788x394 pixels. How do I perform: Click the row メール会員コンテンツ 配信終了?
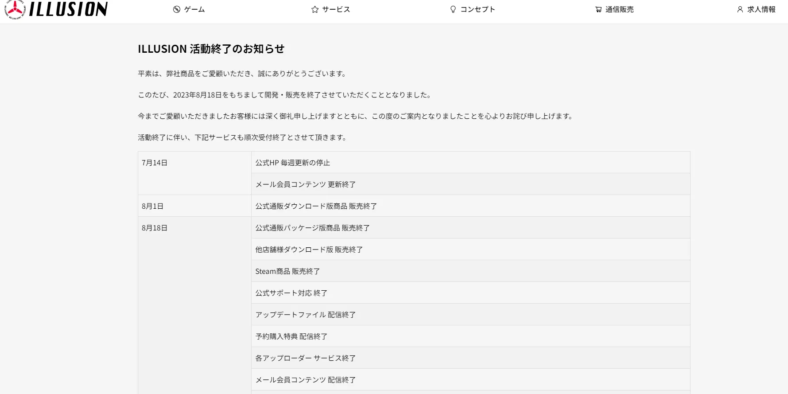point(471,380)
